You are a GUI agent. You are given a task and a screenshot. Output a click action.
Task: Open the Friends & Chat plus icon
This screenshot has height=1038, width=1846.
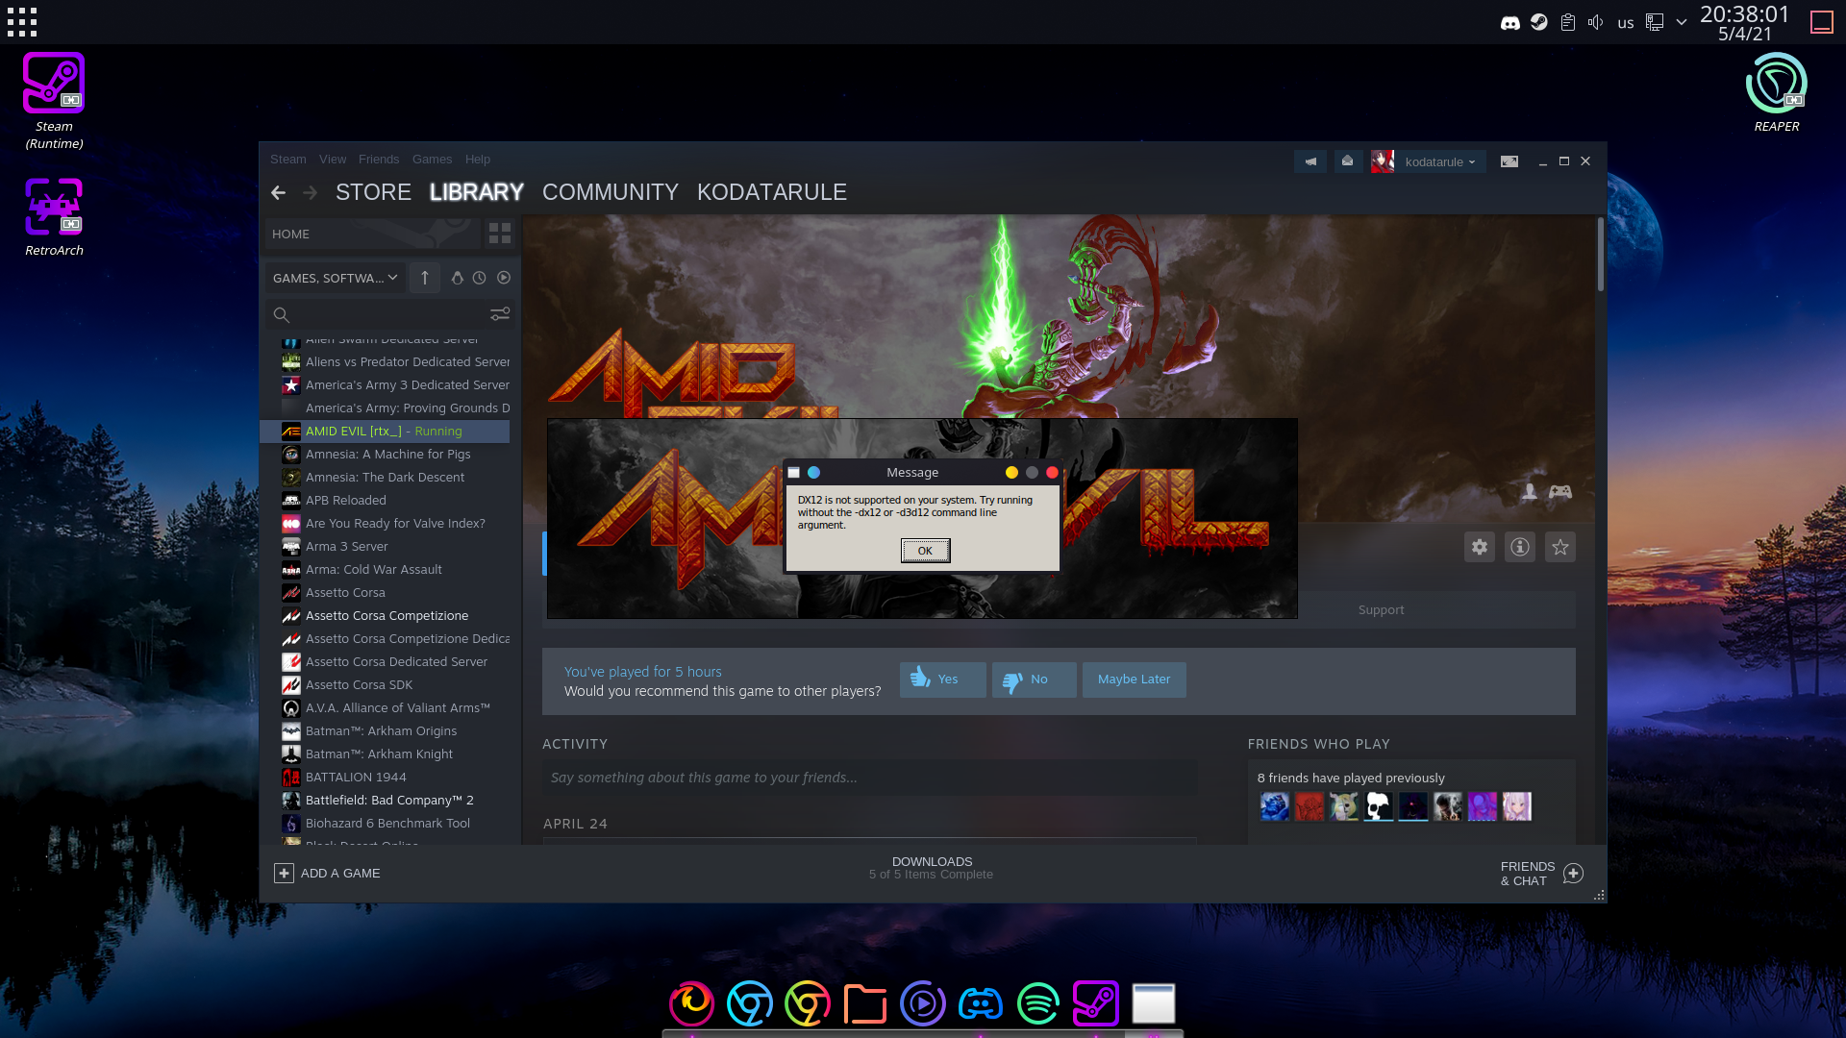(x=1574, y=874)
